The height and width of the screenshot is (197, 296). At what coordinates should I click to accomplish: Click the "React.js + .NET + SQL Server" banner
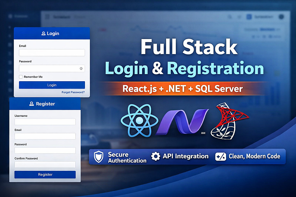(183, 89)
